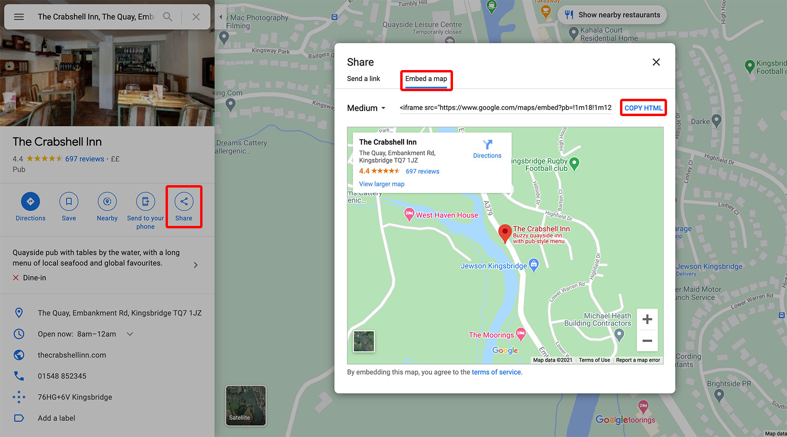Open sharing options via the Share icon
This screenshot has height=437, width=787.
184,201
